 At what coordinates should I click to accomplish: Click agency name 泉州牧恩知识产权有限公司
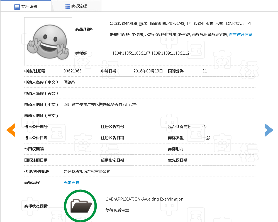click(x=87, y=171)
